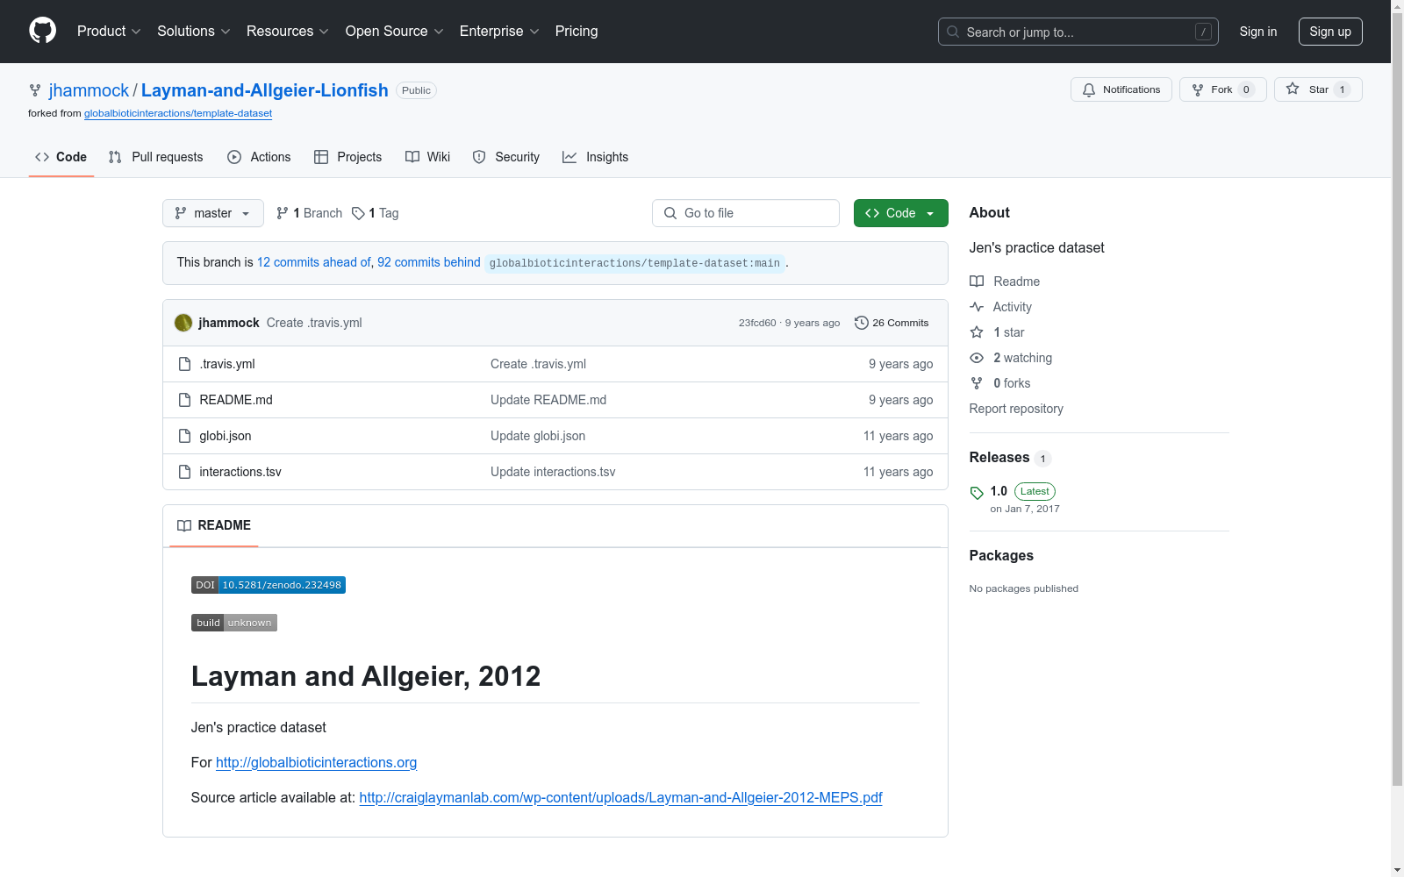Viewport: 1404px width, 877px height.
Task: Open commit hash 23fcd60
Action: [x=757, y=323]
